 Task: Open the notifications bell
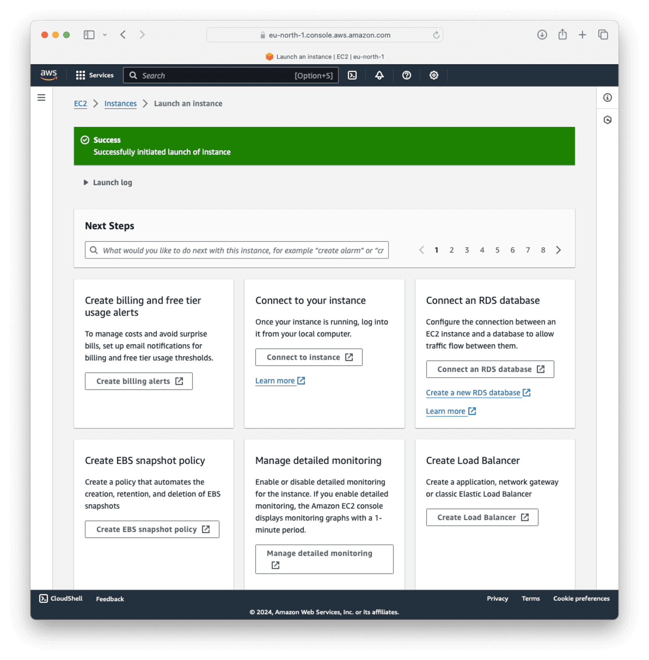click(379, 75)
